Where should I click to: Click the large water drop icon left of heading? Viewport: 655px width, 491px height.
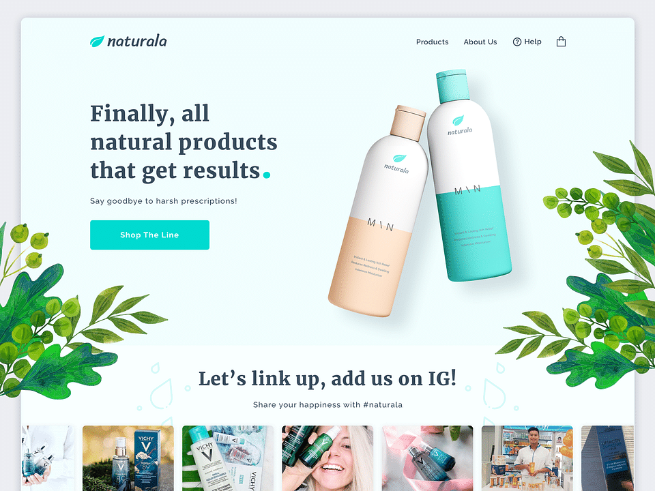[x=162, y=393]
